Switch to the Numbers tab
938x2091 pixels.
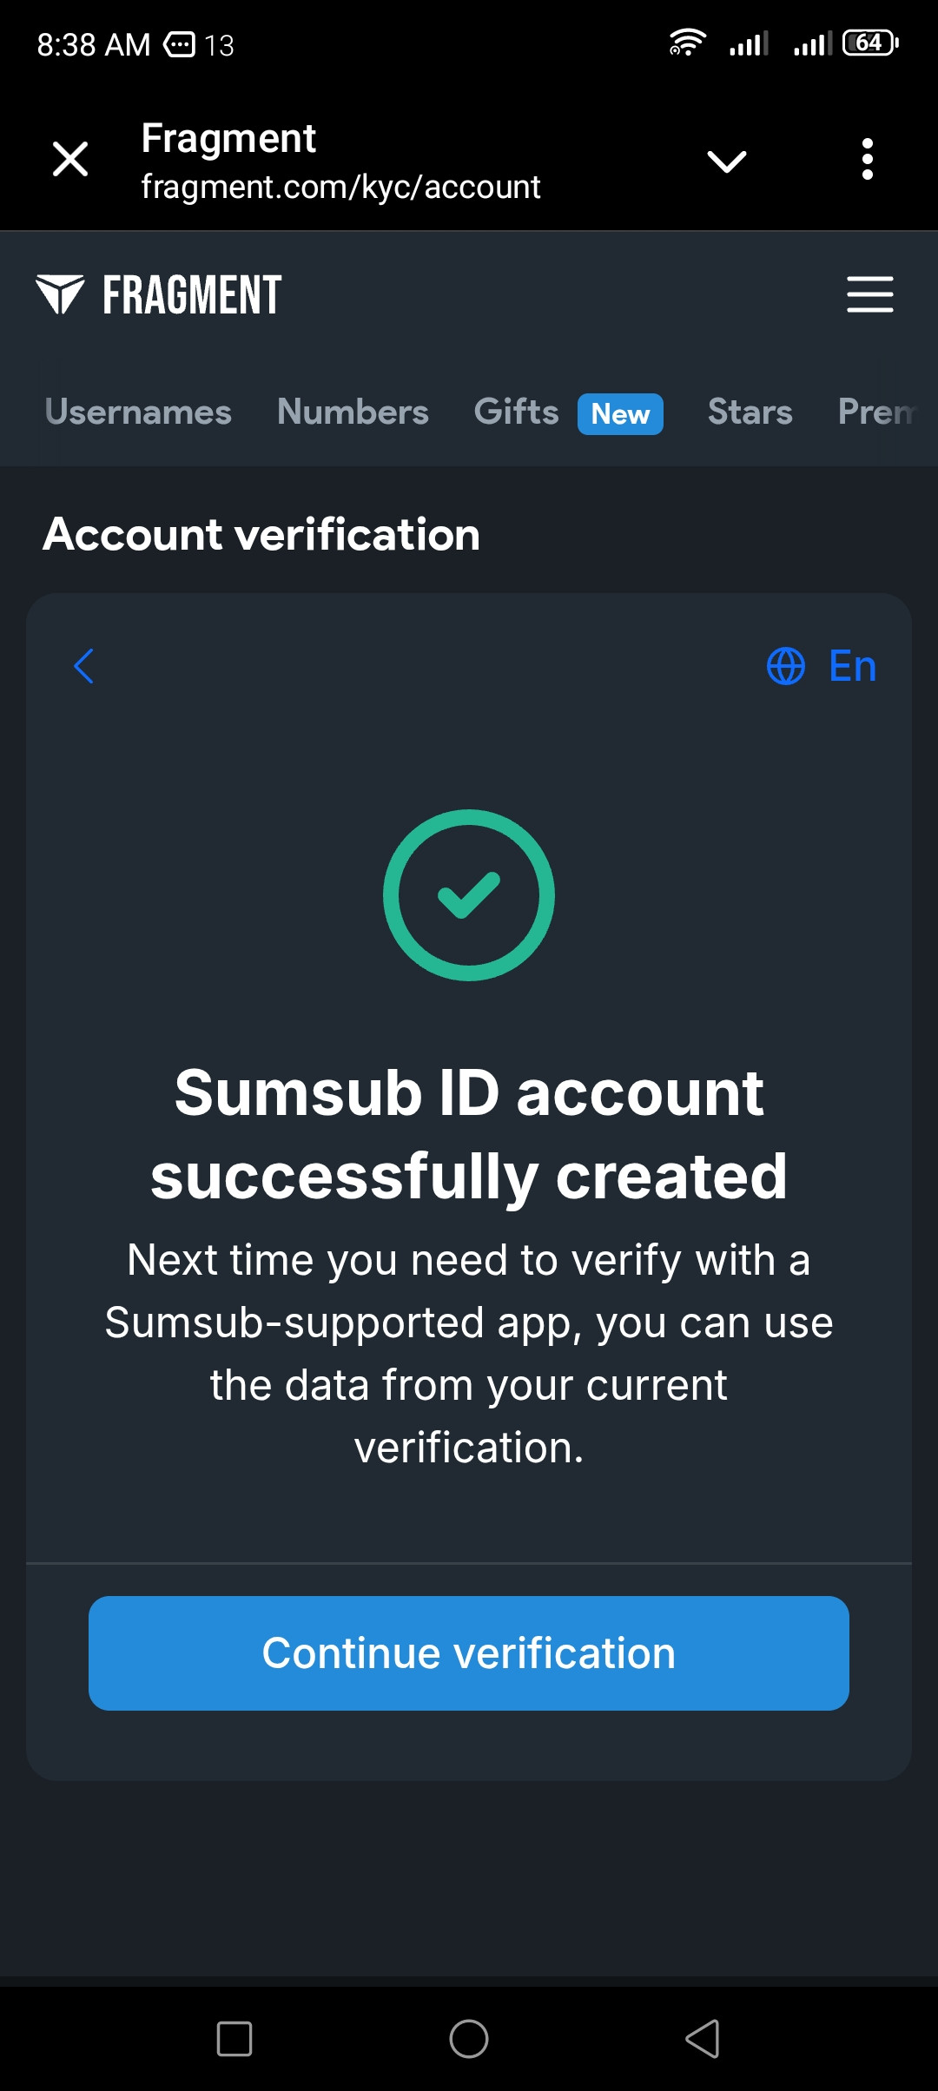tap(353, 412)
